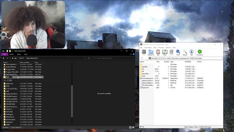The height and width of the screenshot is (132, 234).
Task: Select the STALKER SGM folder
Action: point(11,104)
